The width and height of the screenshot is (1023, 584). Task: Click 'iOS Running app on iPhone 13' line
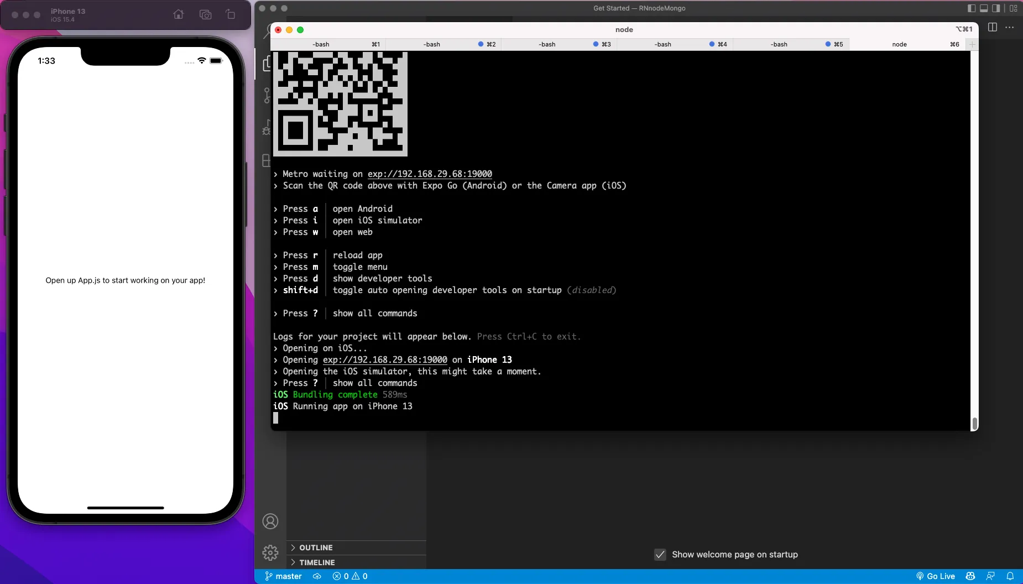pyautogui.click(x=343, y=406)
